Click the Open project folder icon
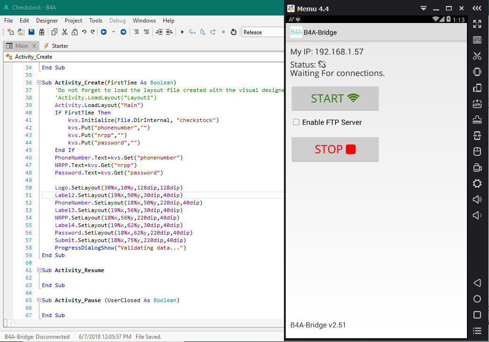The height and width of the screenshot is (342, 489). [21, 32]
